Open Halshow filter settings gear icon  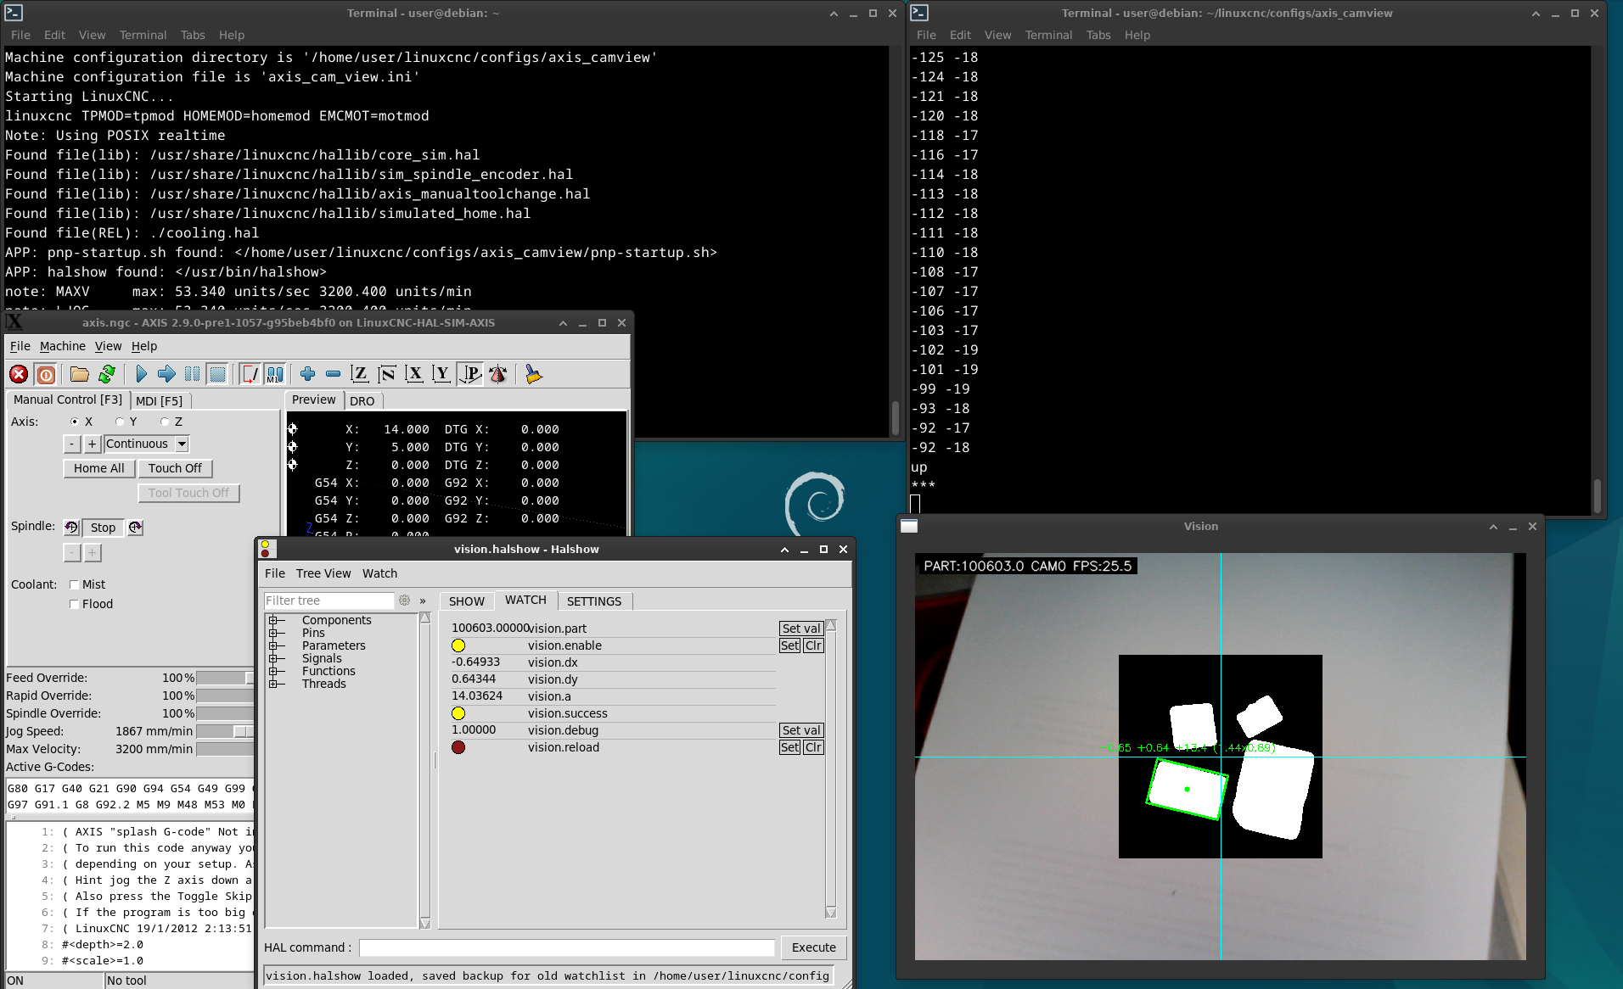[x=404, y=601]
